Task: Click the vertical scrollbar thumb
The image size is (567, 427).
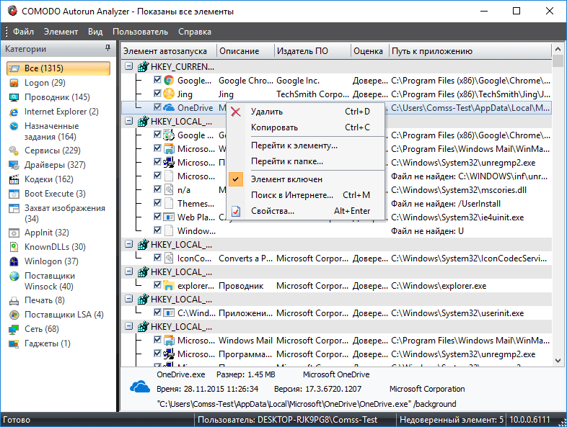Action: (558, 61)
